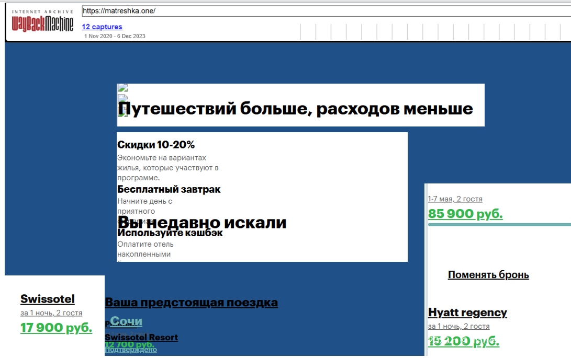Viewport: 571px width, 358px height.
Task: Open the 12 captures link
Action: click(102, 27)
